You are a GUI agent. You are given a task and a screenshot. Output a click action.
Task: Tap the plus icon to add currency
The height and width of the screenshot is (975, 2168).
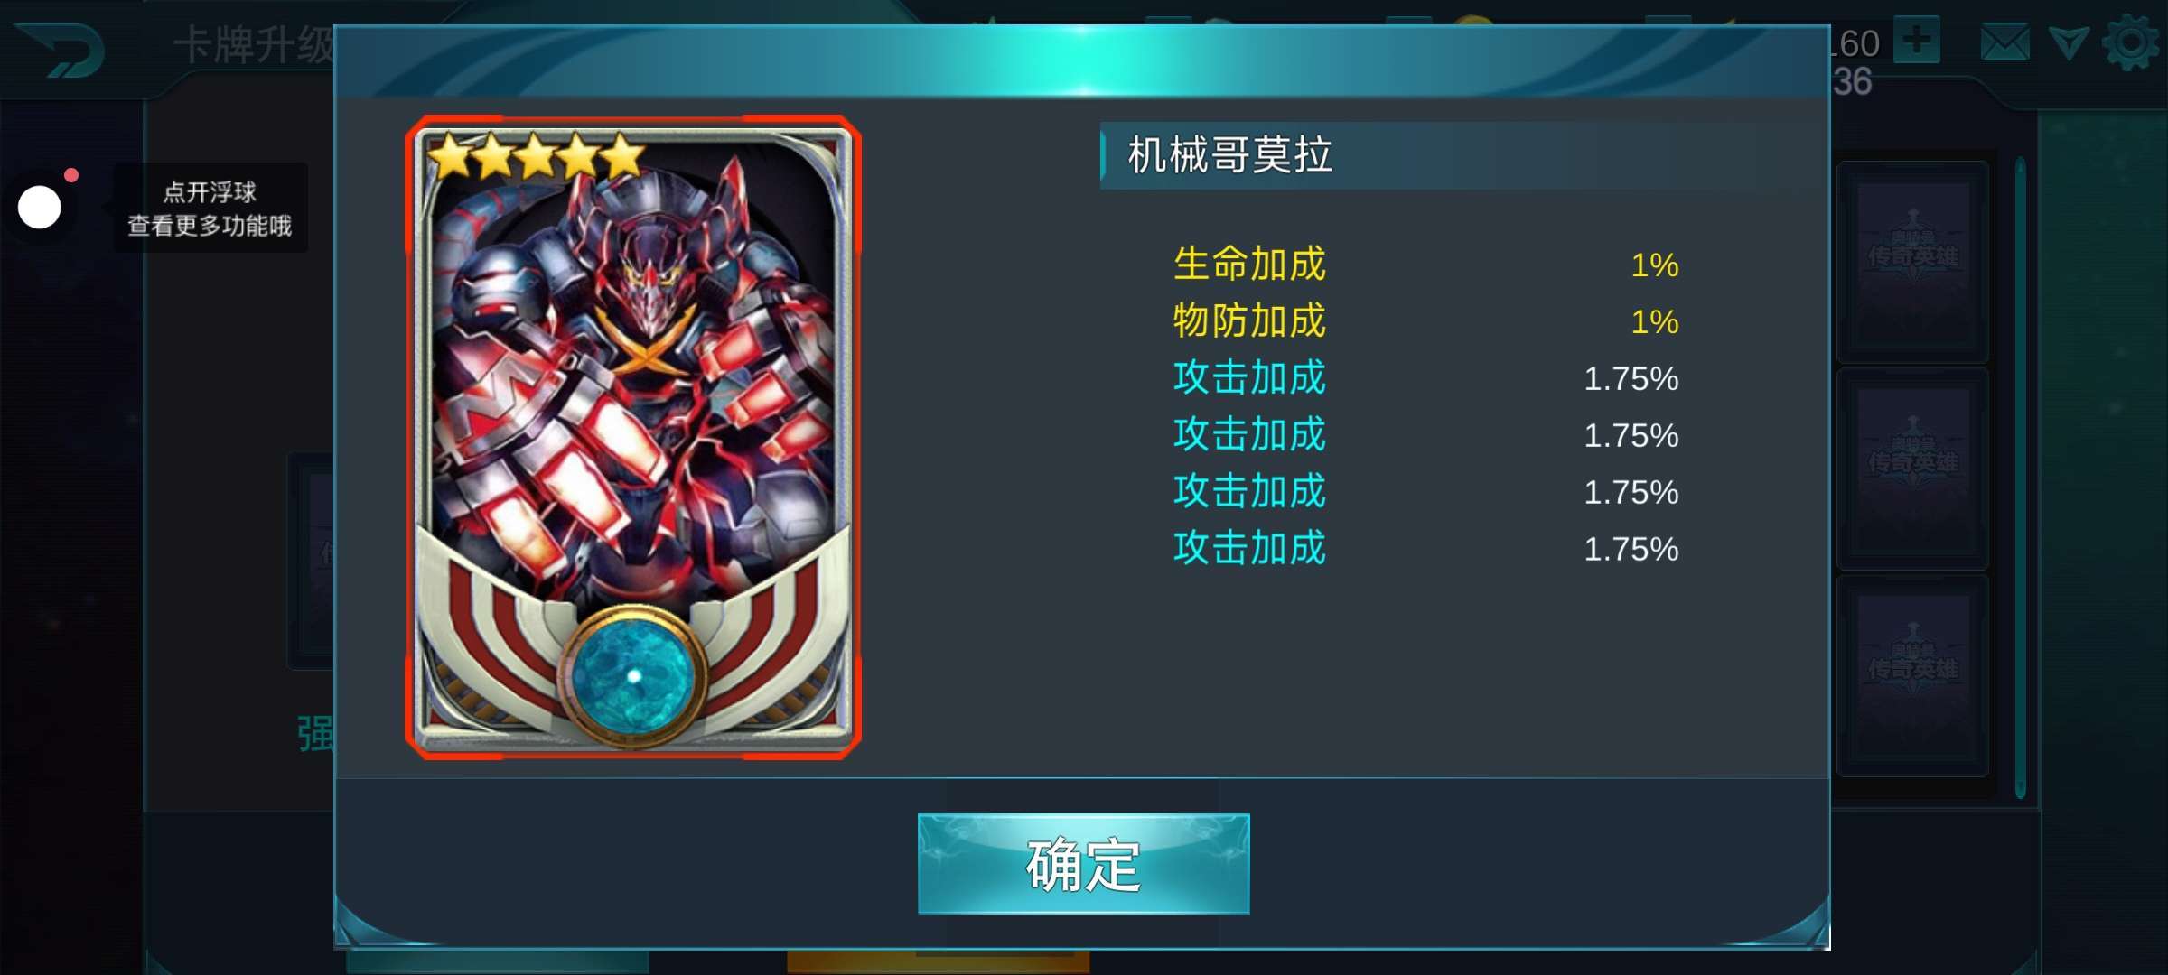pos(1916,40)
